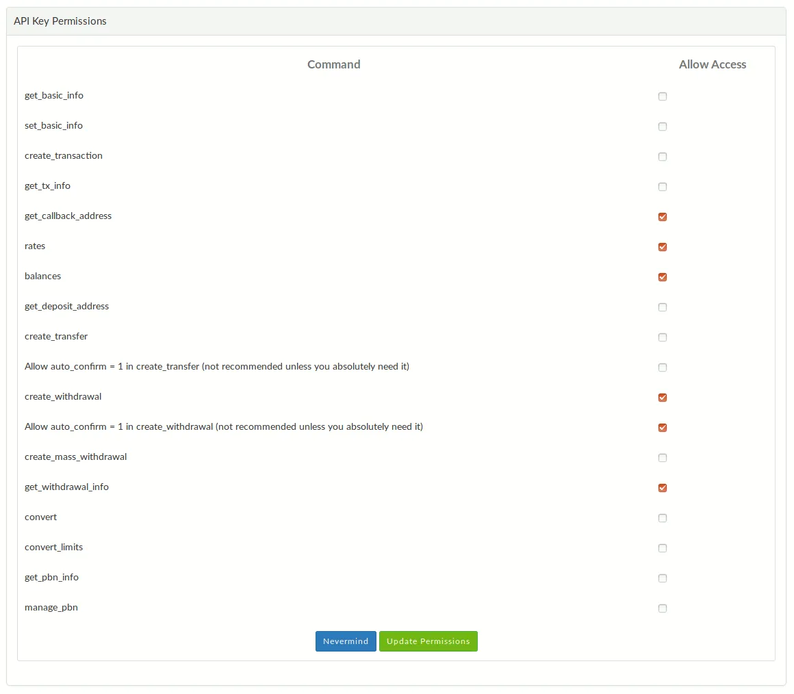Click the Allow Access column header

[713, 64]
